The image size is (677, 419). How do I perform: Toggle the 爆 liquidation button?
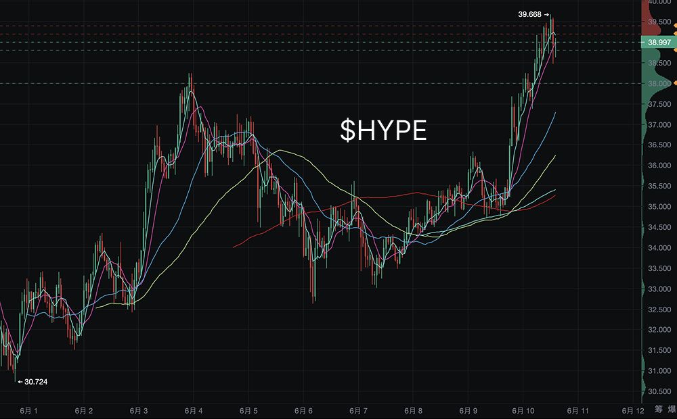pos(673,409)
